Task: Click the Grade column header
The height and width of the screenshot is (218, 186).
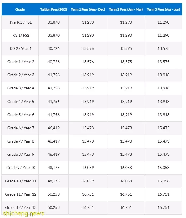Action: coord(20,9)
